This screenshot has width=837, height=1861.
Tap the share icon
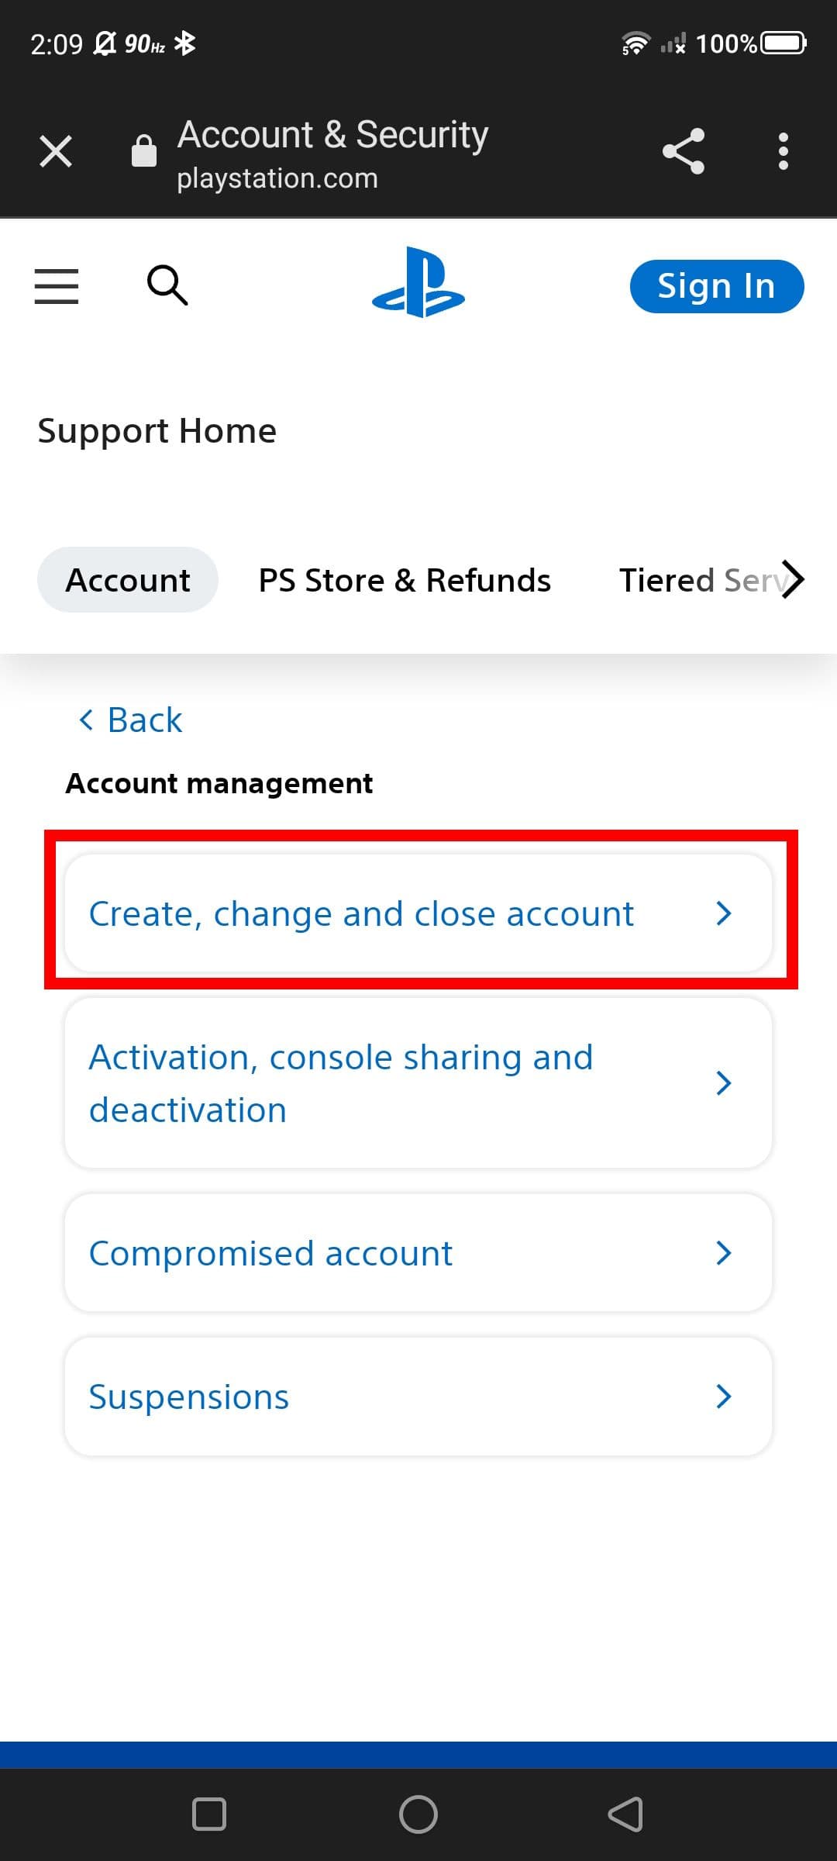point(683,151)
